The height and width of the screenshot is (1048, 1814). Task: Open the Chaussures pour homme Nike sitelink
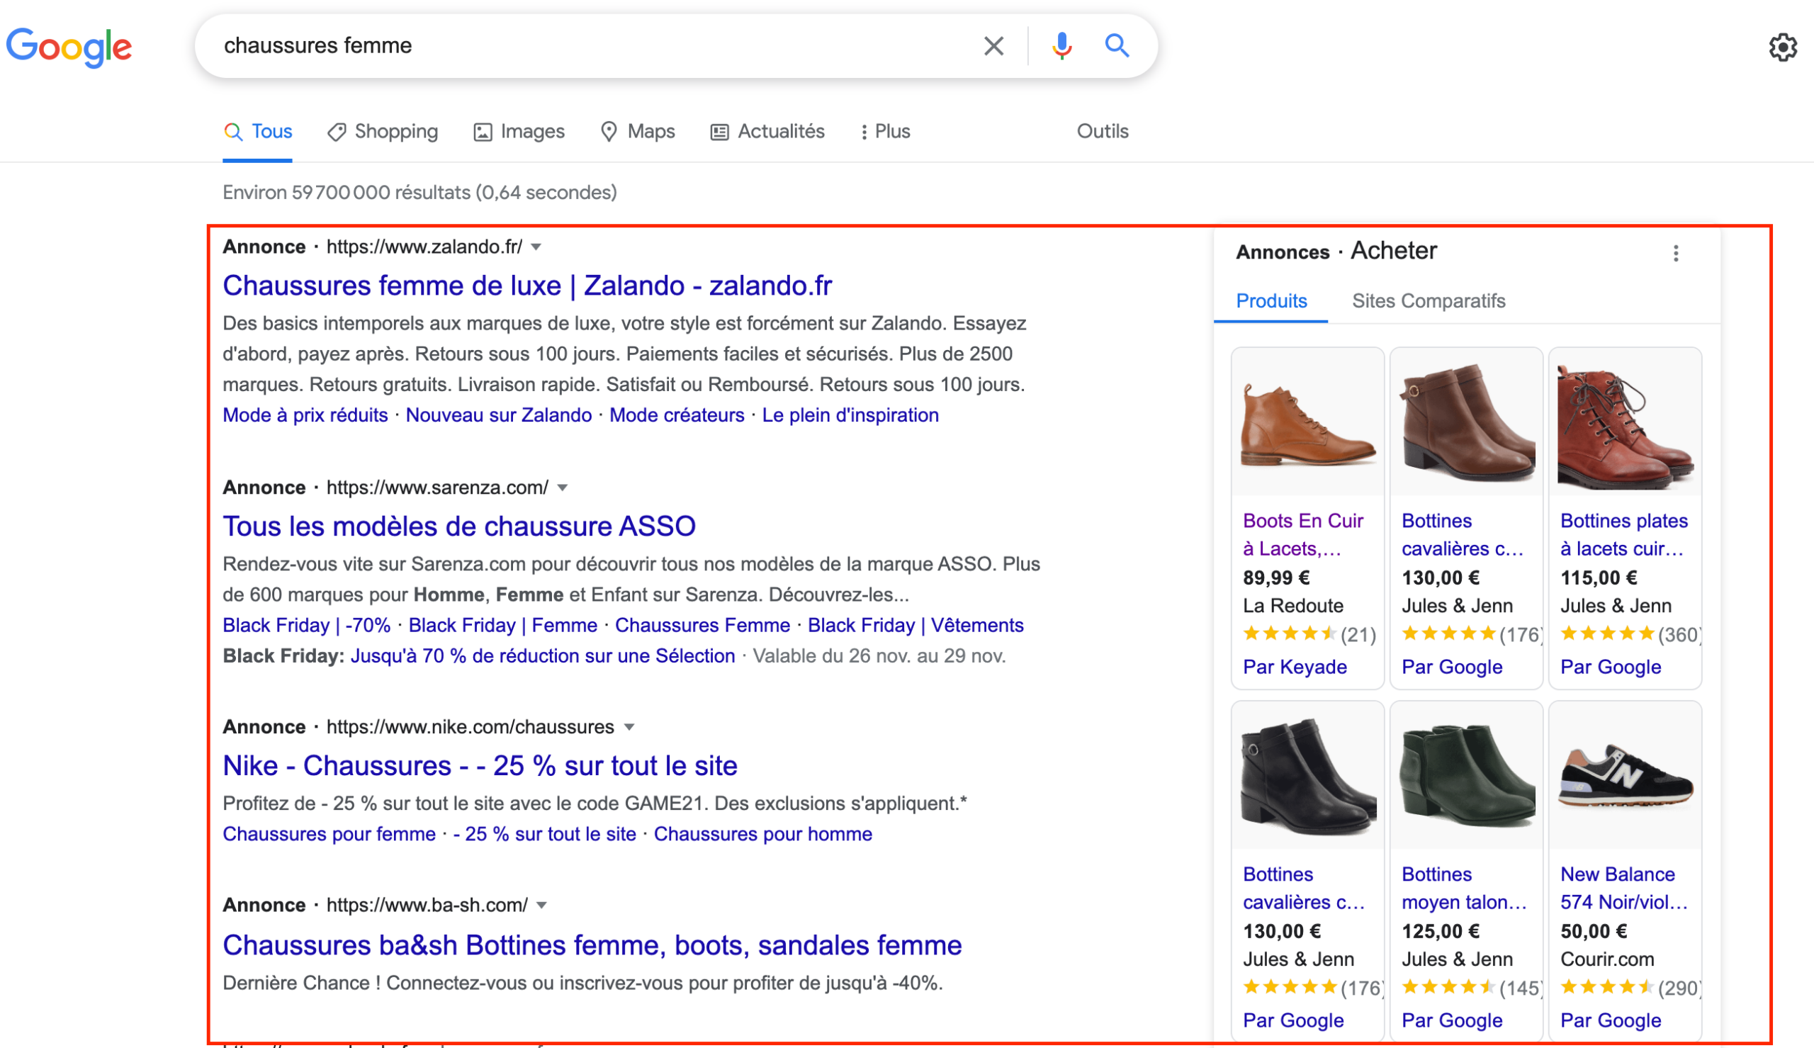point(762,834)
